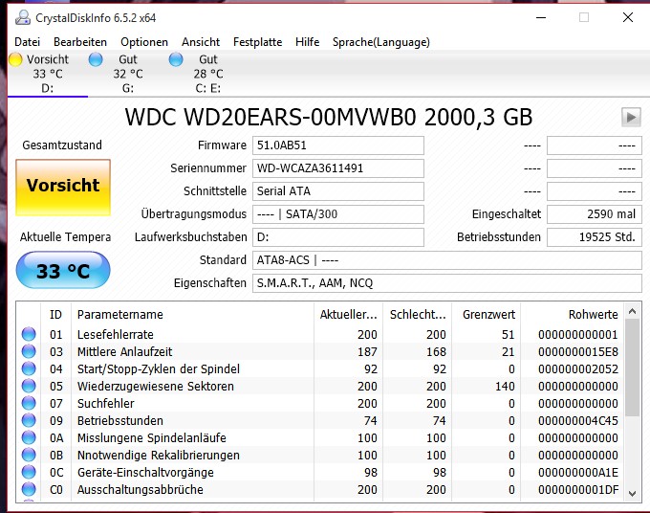This screenshot has height=513, width=650.
Task: Click the CrystalDiskInfo app icon in title bar
Action: pyautogui.click(x=23, y=18)
